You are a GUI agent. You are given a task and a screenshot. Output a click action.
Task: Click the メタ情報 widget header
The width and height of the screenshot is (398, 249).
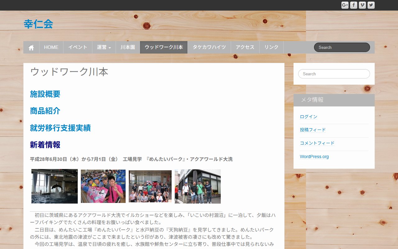pos(334,100)
